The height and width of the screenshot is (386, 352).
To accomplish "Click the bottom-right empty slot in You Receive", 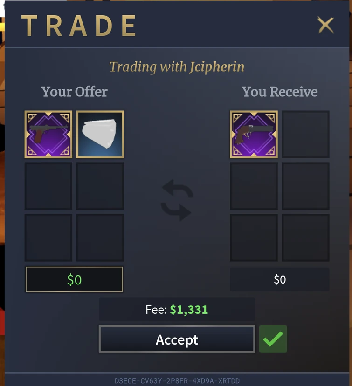I will [306, 238].
